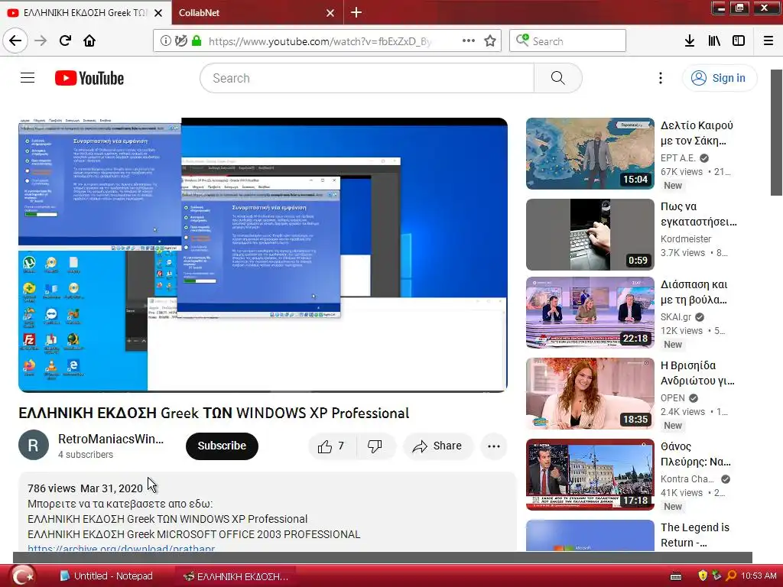The width and height of the screenshot is (783, 587).
Task: Click the search magnifier tray icon
Action: click(x=730, y=576)
